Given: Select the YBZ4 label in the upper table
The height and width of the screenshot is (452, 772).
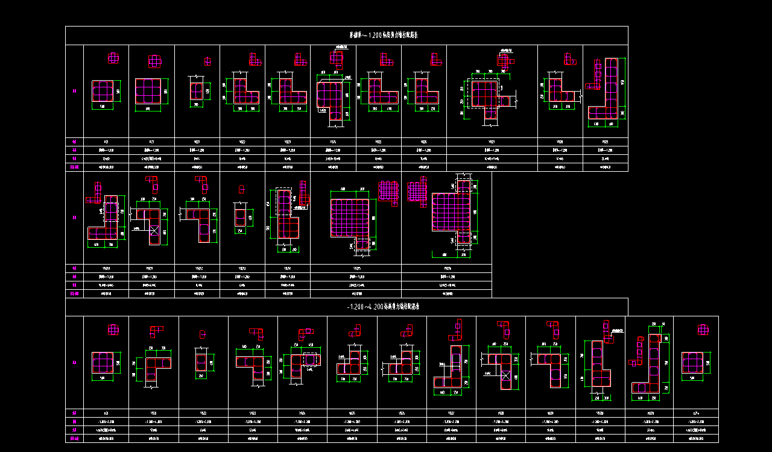Looking at the screenshot, I should tap(333, 142).
